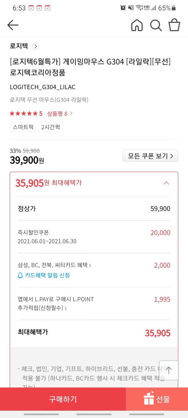Tap 모든 쿠폰 보기 button
The image size is (188, 418).
pyautogui.click(x=150, y=156)
